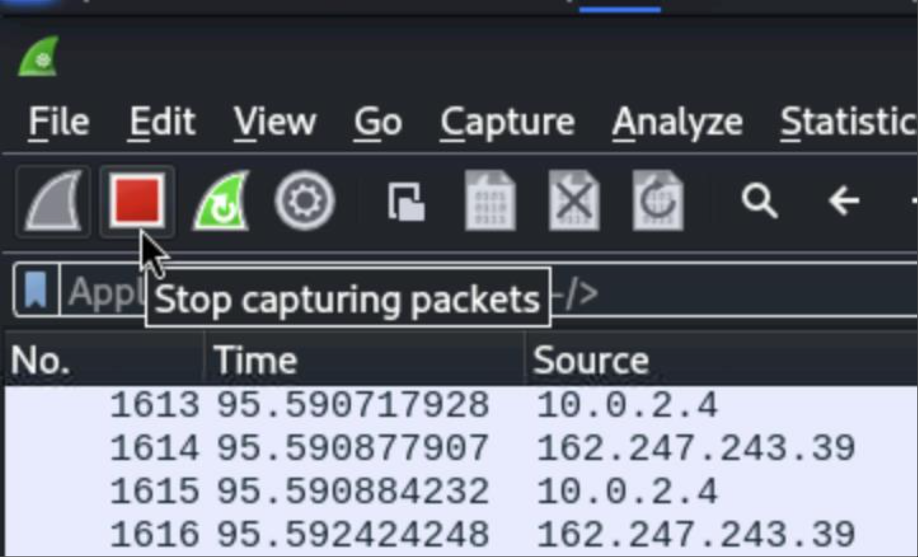Open the Statistics menu
Image resolution: width=918 pixels, height=557 pixels.
coord(848,122)
